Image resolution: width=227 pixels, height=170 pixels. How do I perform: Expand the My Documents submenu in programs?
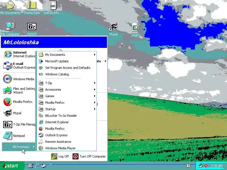pyautogui.click(x=67, y=55)
